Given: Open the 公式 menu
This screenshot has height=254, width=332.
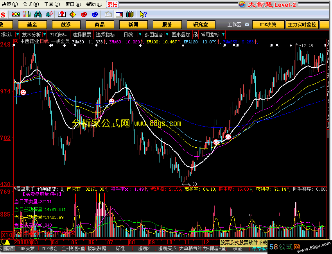Looking at the screenshot, I should [x=31, y=4].
